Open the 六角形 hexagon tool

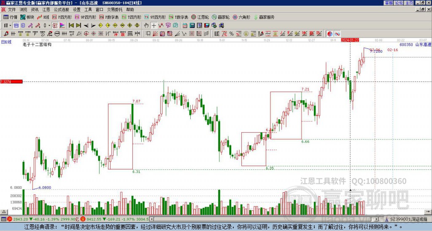[x=242, y=17]
